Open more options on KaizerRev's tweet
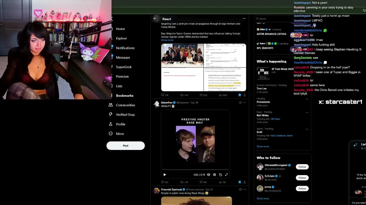The width and height of the screenshot is (366, 205). pyautogui.click(x=244, y=102)
